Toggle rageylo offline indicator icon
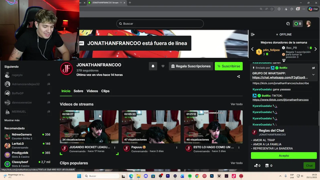This screenshot has width=320, height=180. 48,75
